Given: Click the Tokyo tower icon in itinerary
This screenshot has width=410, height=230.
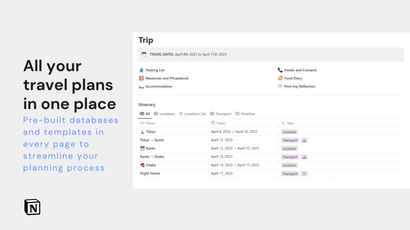Looking at the screenshot, I should tap(142, 132).
